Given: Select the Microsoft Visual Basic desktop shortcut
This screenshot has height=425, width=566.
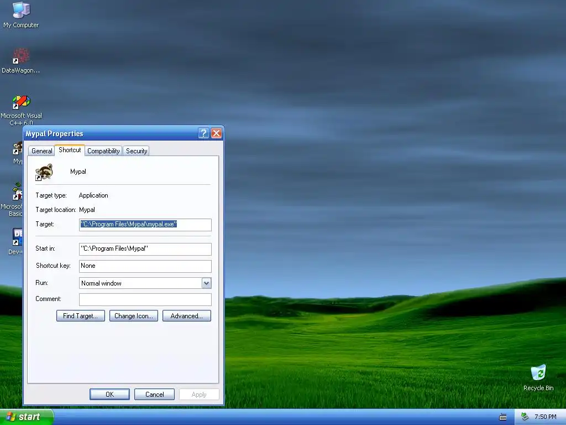Looking at the screenshot, I should [17, 191].
